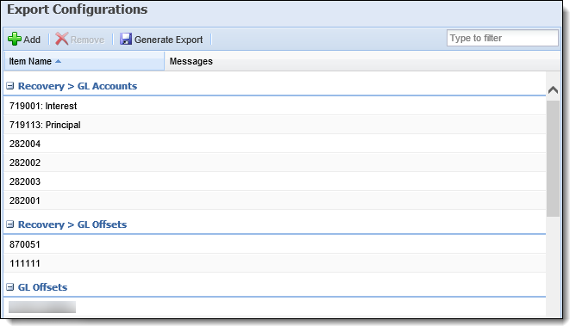Select the 282001 account row
576x332 pixels.
tap(275, 200)
